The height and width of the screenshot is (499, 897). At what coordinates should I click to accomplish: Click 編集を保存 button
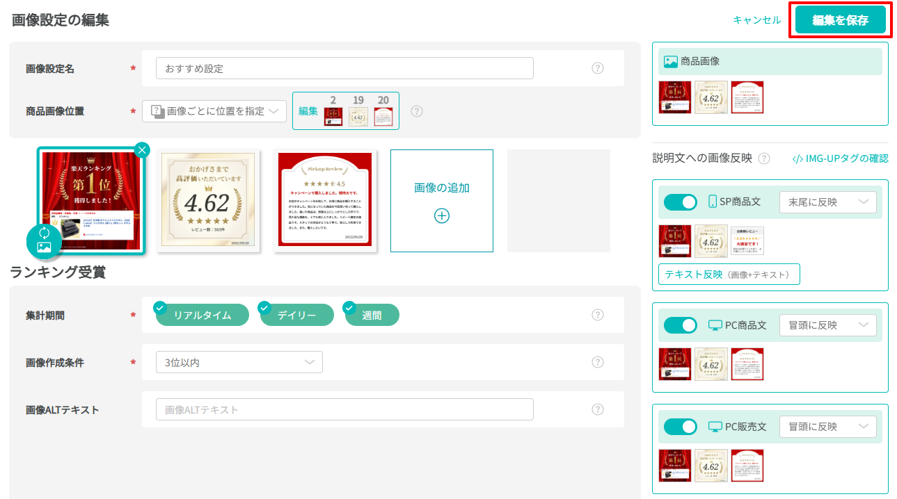click(x=840, y=20)
